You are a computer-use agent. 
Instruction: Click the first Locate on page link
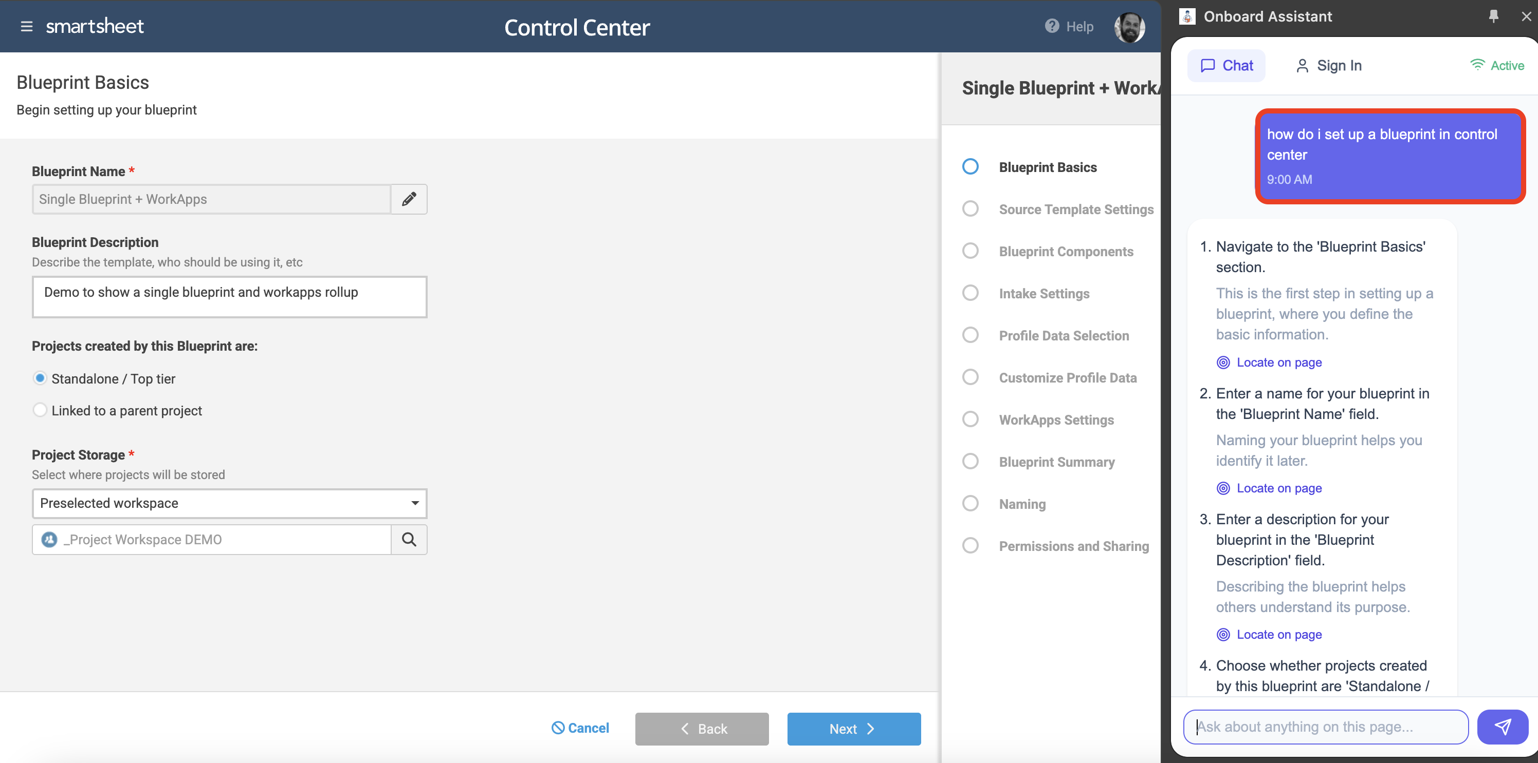coord(1278,363)
